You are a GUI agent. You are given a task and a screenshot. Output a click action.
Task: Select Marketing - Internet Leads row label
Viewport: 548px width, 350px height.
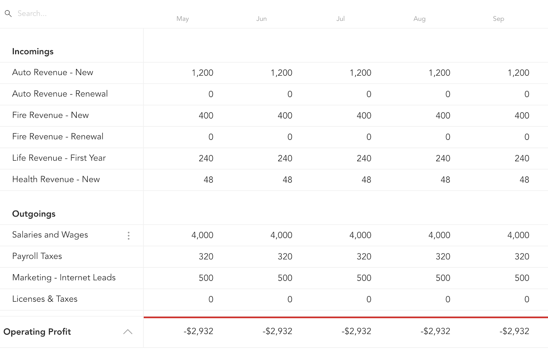(64, 278)
